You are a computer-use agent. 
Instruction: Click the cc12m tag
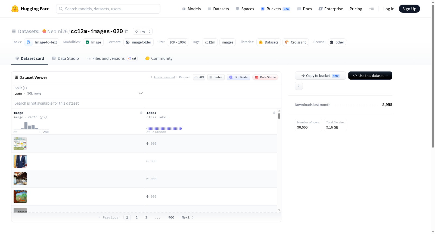tap(210, 42)
